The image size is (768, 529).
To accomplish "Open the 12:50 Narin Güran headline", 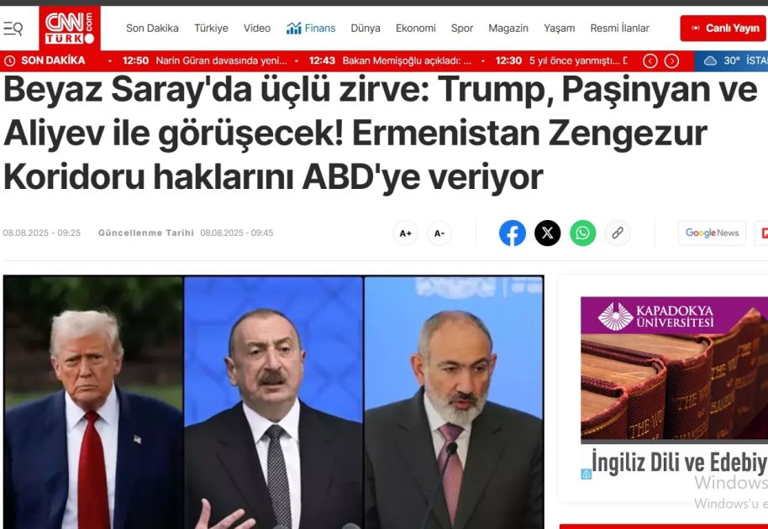I will coord(205,61).
